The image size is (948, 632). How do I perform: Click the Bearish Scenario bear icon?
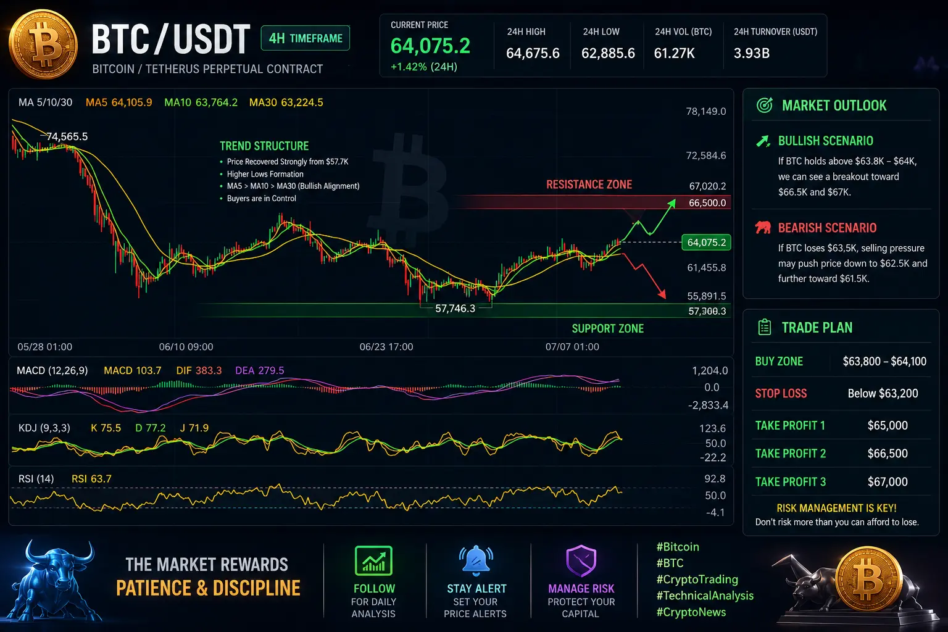[x=763, y=228]
